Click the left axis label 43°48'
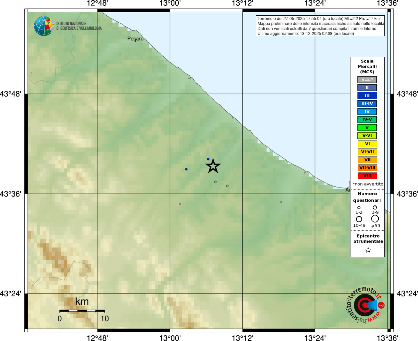The height and width of the screenshot is (341, 418). pos(10,94)
